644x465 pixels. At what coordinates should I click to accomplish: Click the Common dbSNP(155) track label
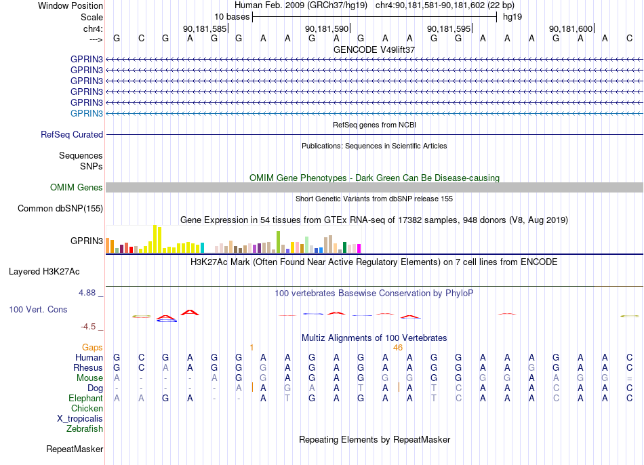pos(60,208)
